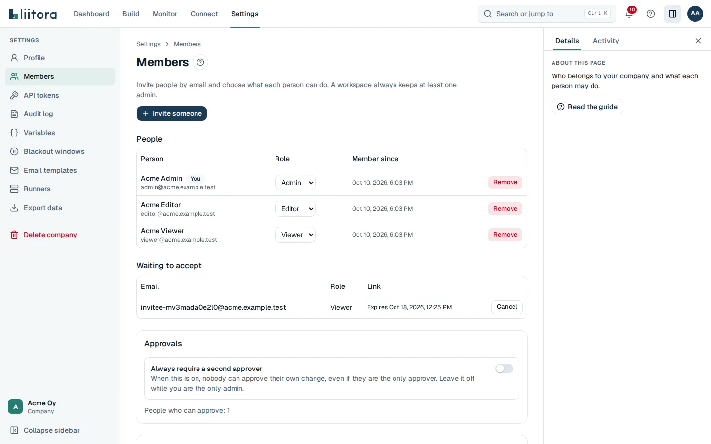Screen dimensions: 711x444
Task: Click editor@acme.example.test email text
Action: [x=178, y=214]
